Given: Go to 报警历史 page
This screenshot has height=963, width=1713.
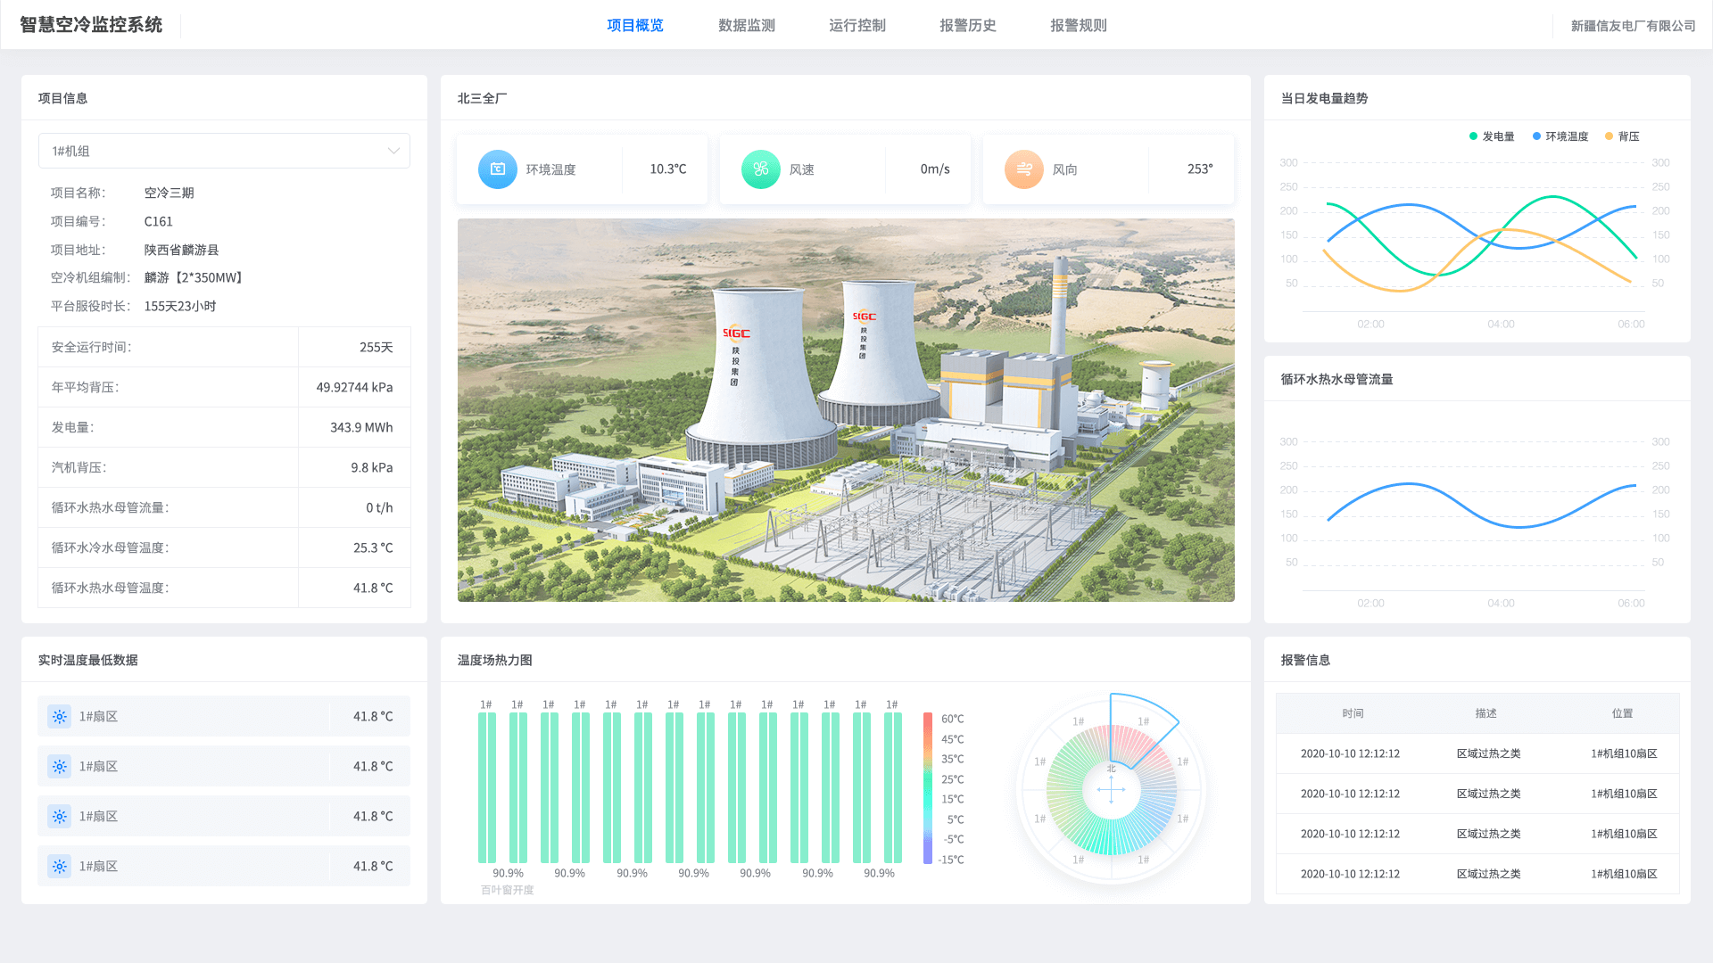Looking at the screenshot, I should coord(968,25).
